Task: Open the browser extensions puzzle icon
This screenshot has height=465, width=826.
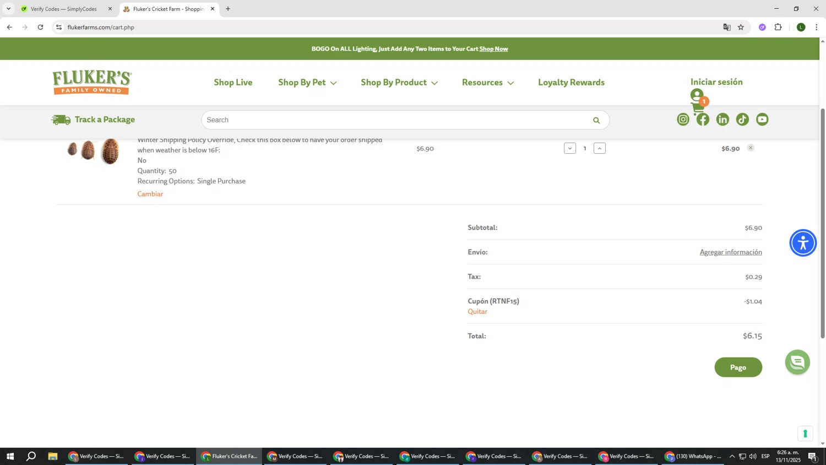Action: click(x=778, y=27)
